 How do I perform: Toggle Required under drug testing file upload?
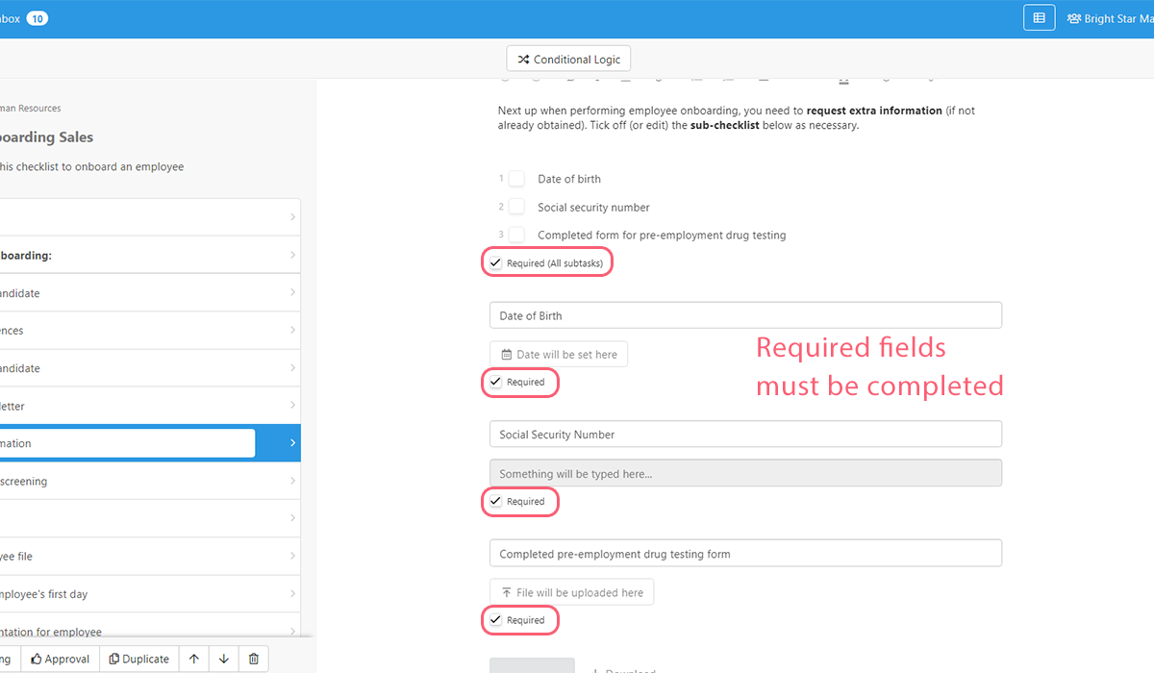tap(495, 620)
